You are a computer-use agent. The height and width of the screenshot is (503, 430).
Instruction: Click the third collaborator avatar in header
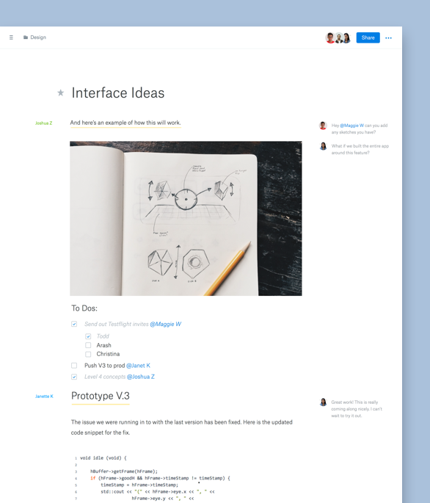(x=346, y=38)
